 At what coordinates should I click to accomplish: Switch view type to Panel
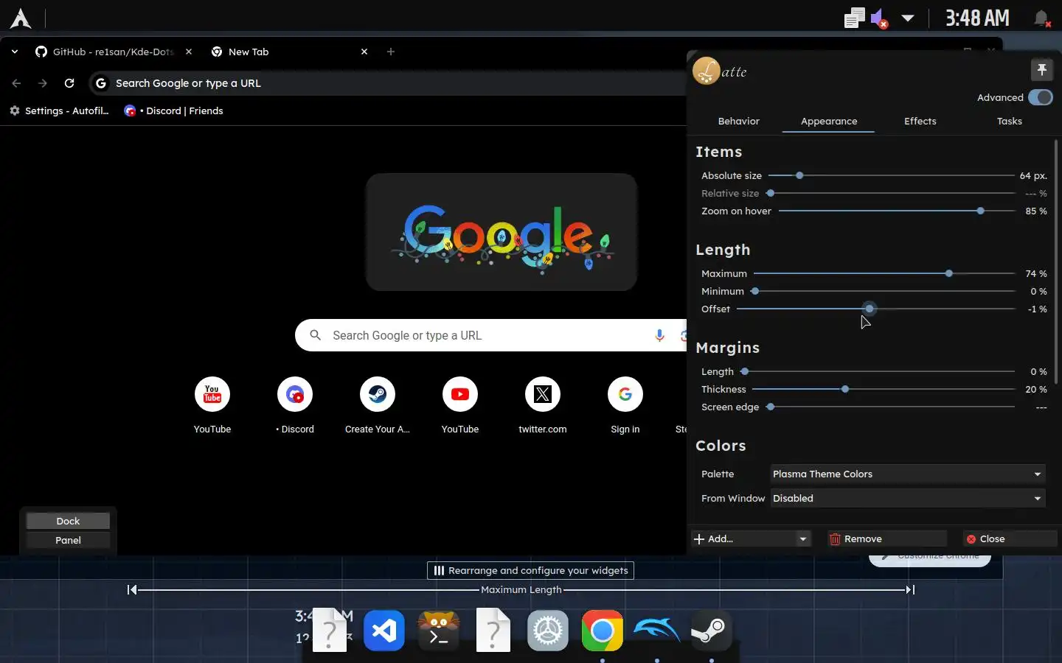pyautogui.click(x=68, y=540)
